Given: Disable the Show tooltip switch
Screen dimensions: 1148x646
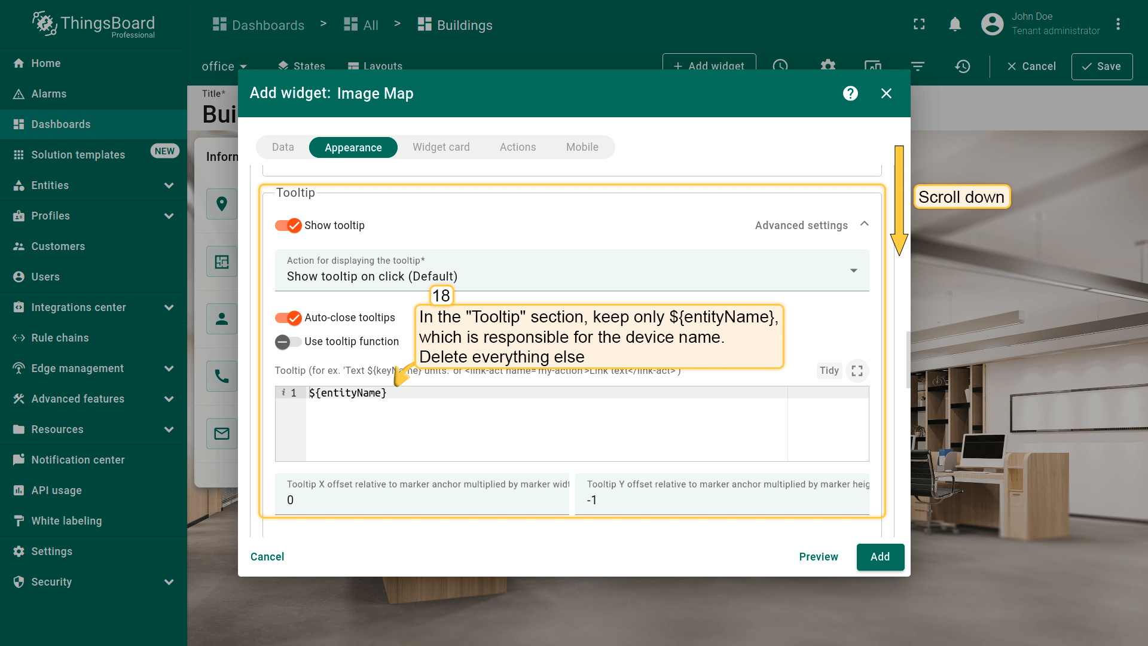Looking at the screenshot, I should tap(288, 226).
